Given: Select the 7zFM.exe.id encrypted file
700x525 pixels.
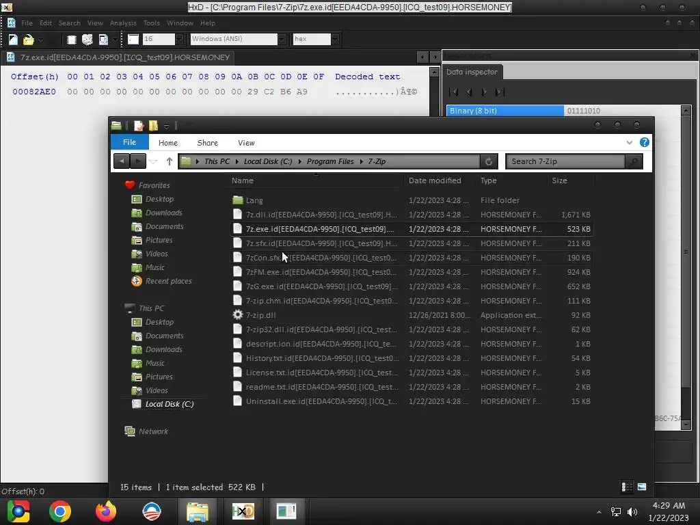Looking at the screenshot, I should [411, 272].
